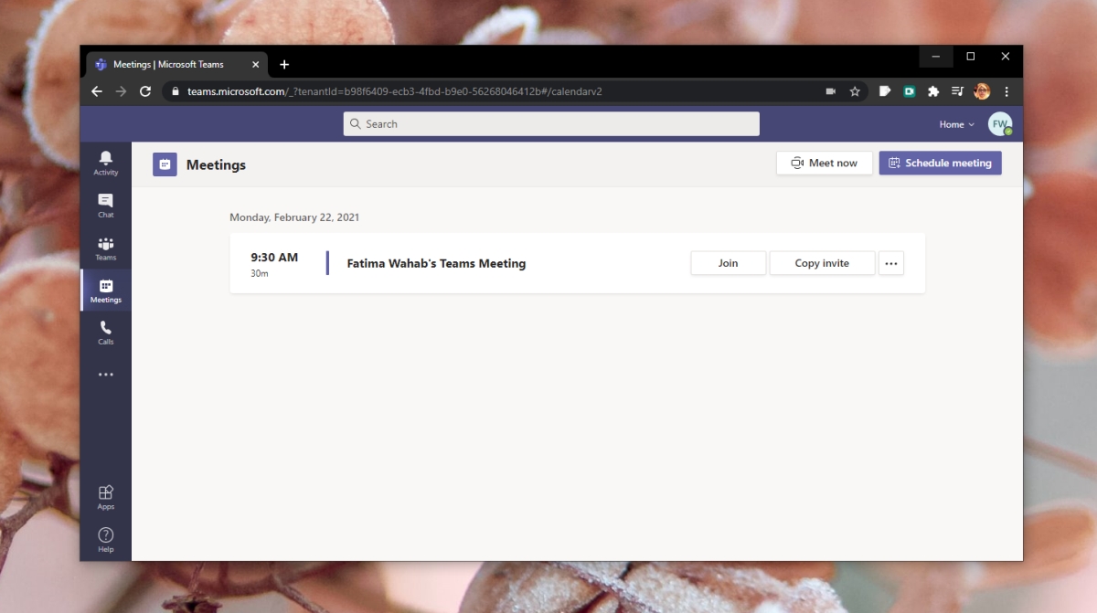This screenshot has width=1097, height=613.
Task: Open the Calls panel in the sidebar
Action: tap(105, 332)
